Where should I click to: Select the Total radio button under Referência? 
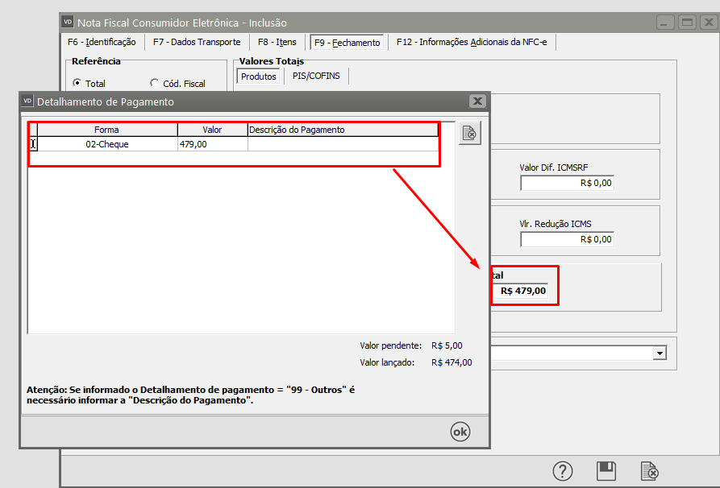77,83
